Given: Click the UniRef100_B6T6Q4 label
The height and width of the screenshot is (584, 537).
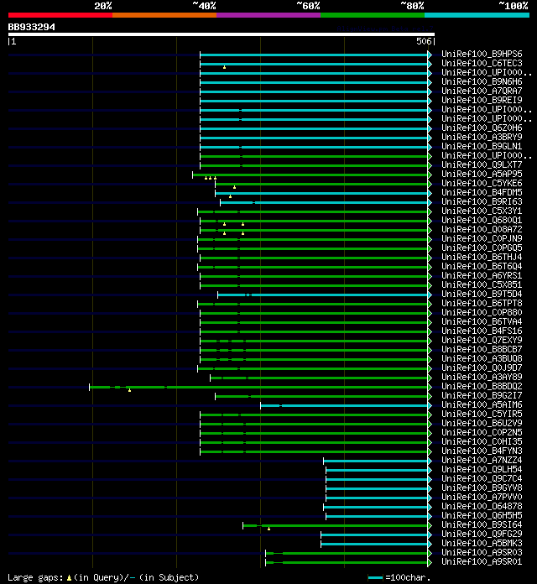Looking at the screenshot, I should pos(482,266).
